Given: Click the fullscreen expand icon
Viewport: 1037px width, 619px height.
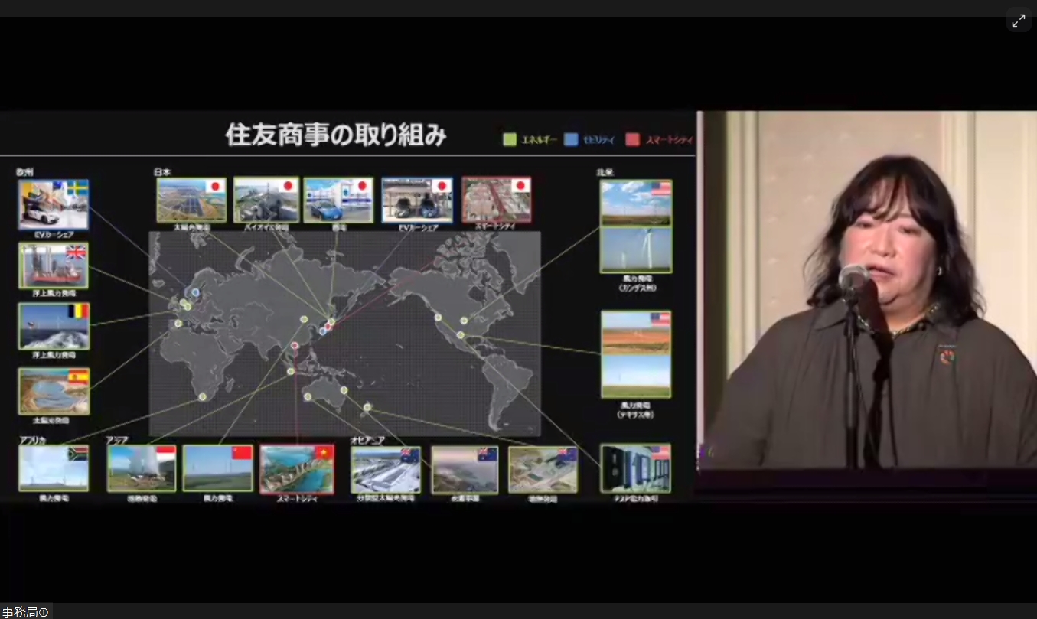Looking at the screenshot, I should point(1019,21).
